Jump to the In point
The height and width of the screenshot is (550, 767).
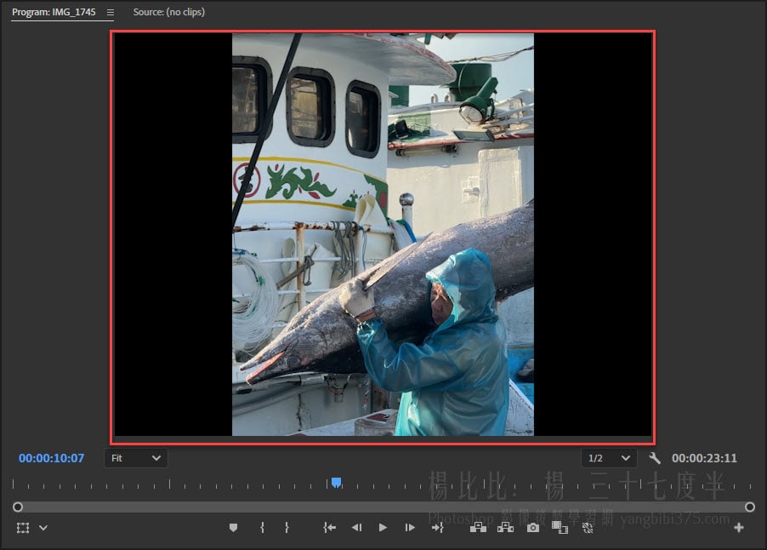[330, 528]
